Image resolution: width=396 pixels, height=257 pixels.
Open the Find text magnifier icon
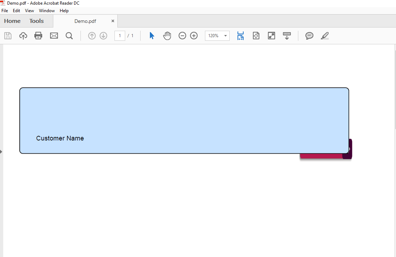click(x=69, y=36)
